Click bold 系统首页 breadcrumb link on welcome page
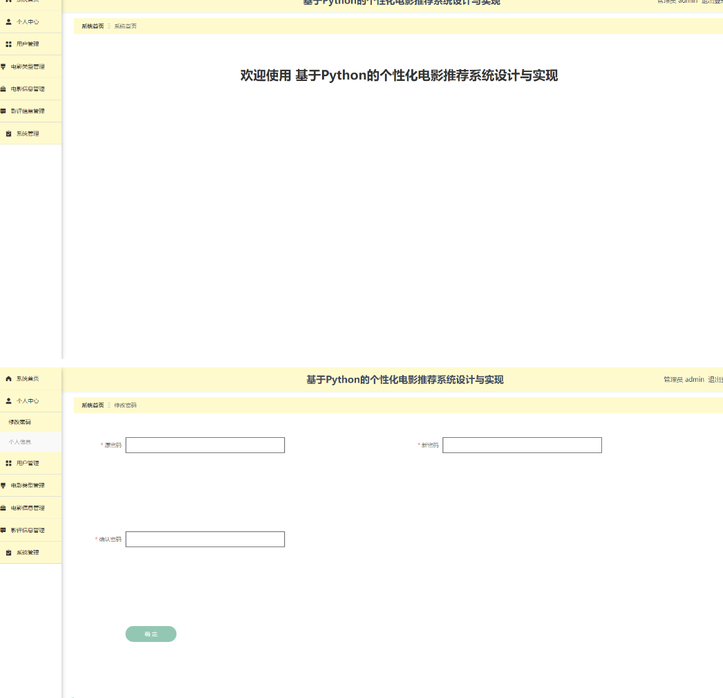This screenshot has width=723, height=698. tap(93, 26)
